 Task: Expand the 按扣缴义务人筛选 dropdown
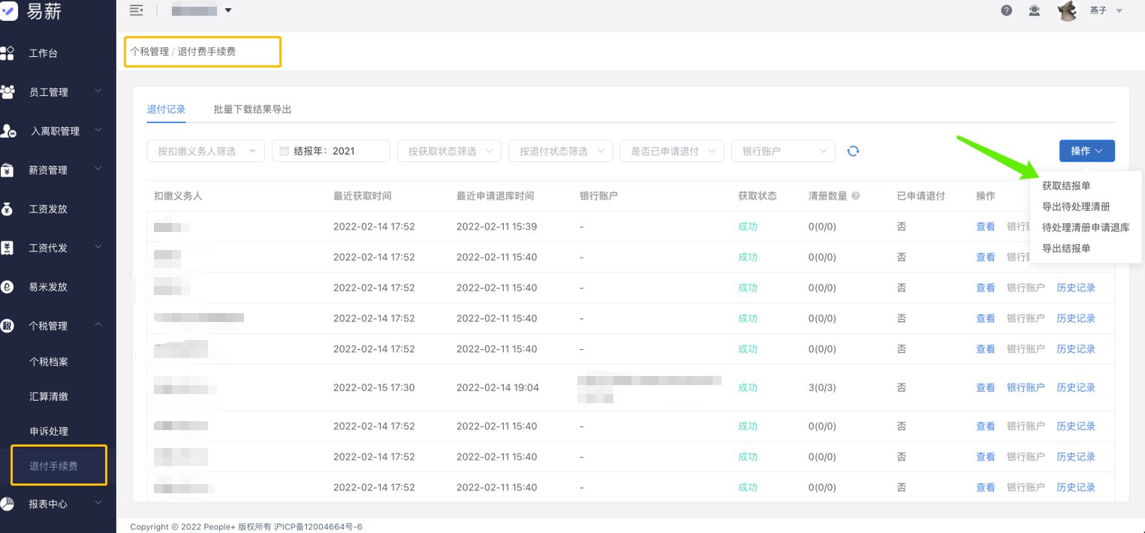tap(206, 151)
